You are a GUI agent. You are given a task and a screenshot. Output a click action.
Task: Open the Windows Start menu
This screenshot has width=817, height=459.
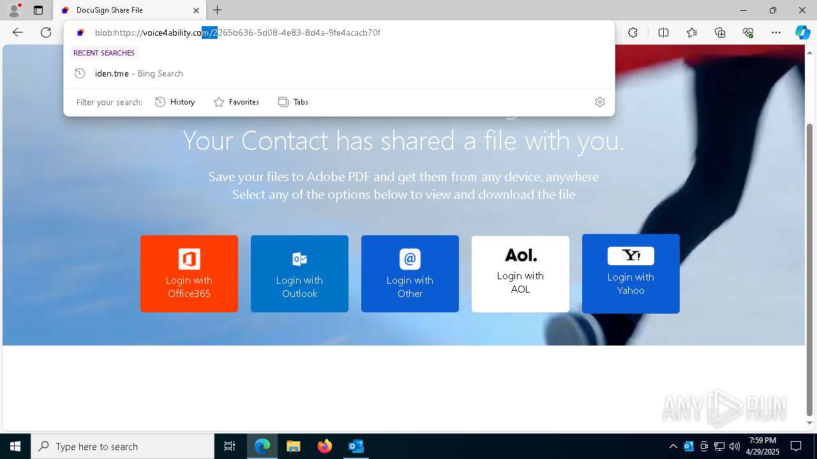(15, 446)
